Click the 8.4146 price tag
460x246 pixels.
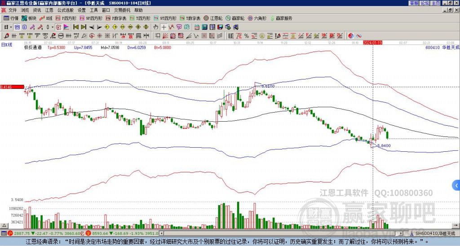(x=12, y=87)
